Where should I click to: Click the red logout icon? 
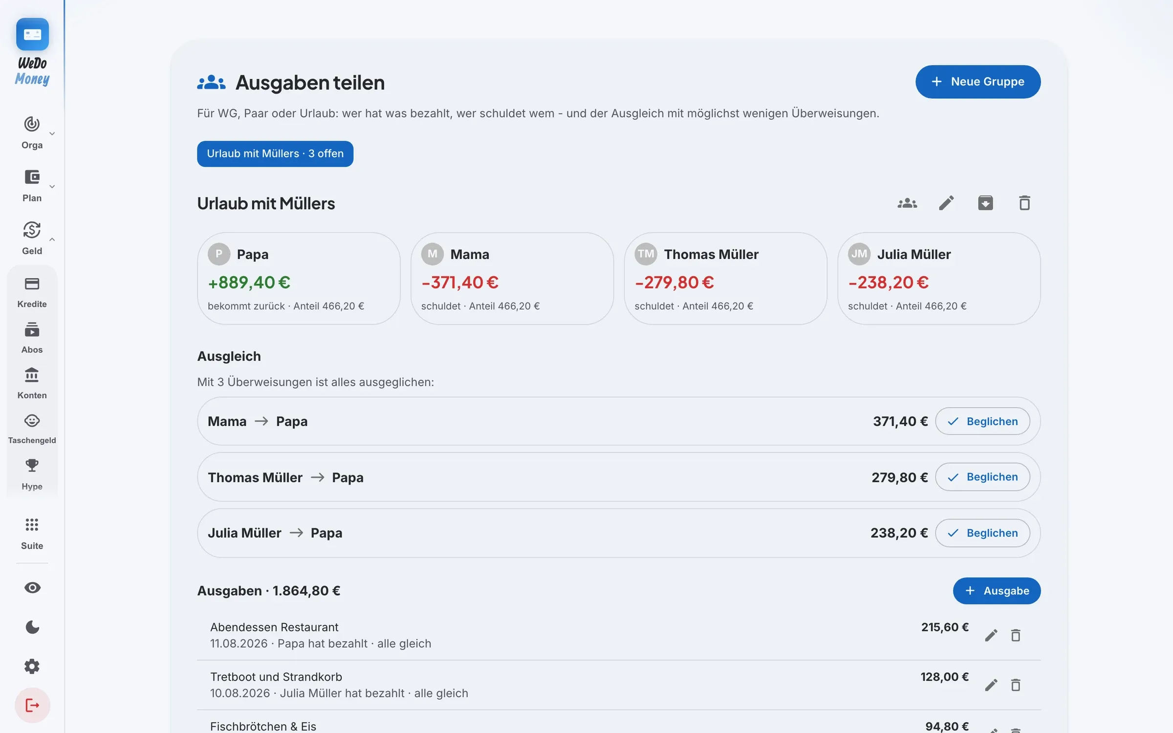click(x=32, y=705)
